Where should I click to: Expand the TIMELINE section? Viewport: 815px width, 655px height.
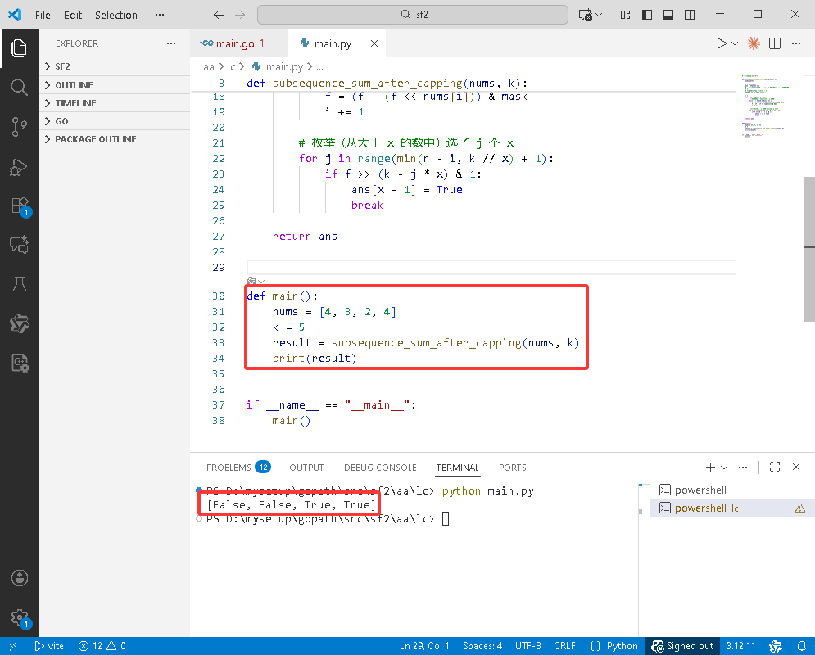115,103
